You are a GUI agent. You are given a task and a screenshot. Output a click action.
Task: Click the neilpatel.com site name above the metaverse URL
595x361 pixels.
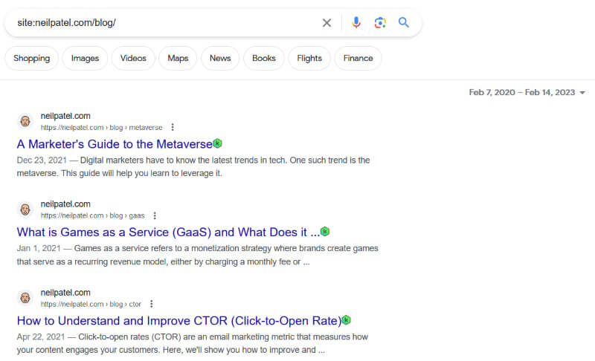click(65, 116)
